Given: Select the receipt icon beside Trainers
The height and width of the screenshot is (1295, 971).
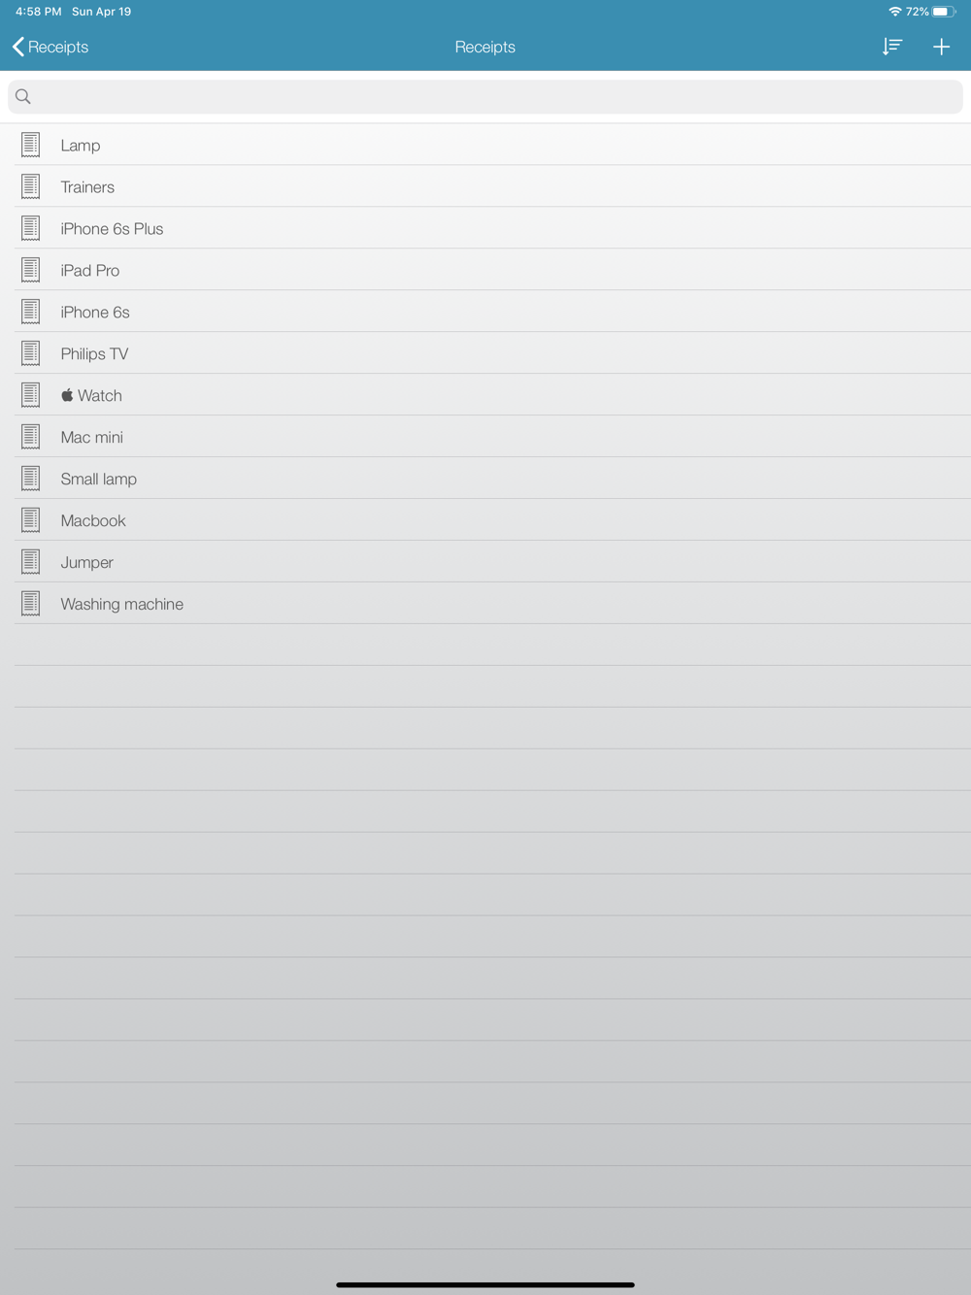Looking at the screenshot, I should (31, 186).
